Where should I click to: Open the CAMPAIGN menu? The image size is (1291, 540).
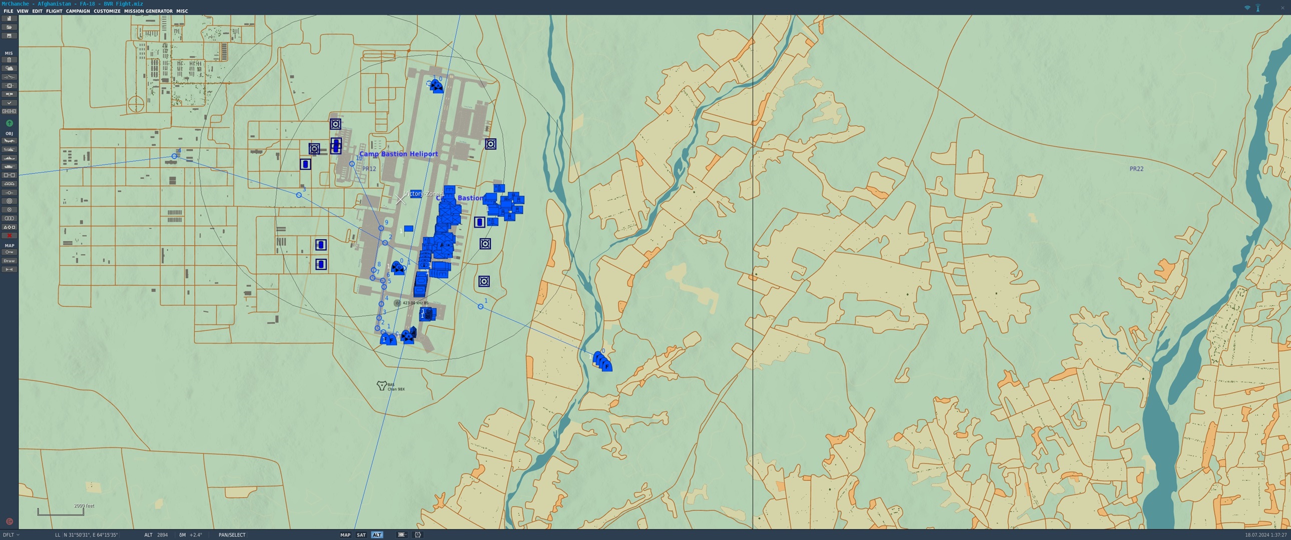tap(78, 11)
